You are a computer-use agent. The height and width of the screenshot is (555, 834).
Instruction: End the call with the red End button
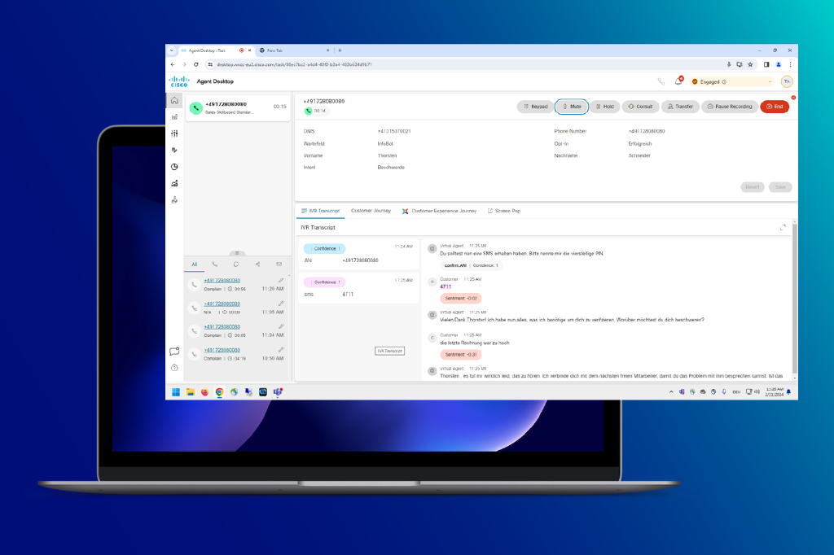pyautogui.click(x=775, y=107)
